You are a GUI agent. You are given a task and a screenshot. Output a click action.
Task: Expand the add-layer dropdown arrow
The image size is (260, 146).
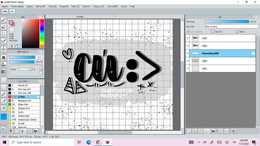209,131
